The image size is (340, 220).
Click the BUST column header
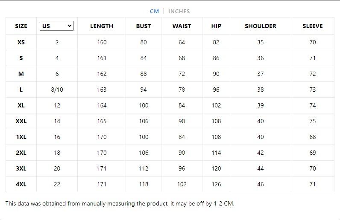(x=144, y=26)
